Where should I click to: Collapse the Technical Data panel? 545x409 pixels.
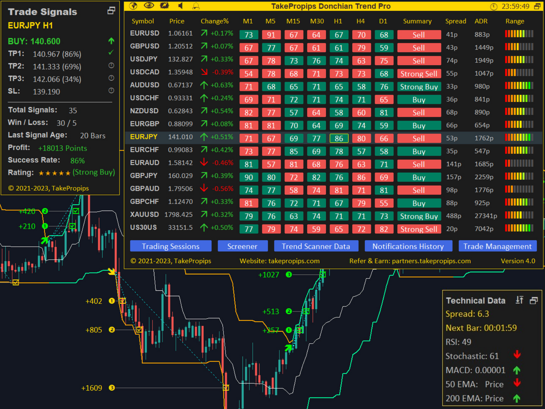[x=534, y=300]
